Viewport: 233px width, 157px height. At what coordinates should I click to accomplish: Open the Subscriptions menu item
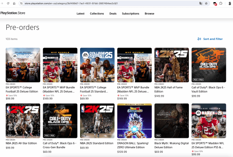click(x=130, y=14)
